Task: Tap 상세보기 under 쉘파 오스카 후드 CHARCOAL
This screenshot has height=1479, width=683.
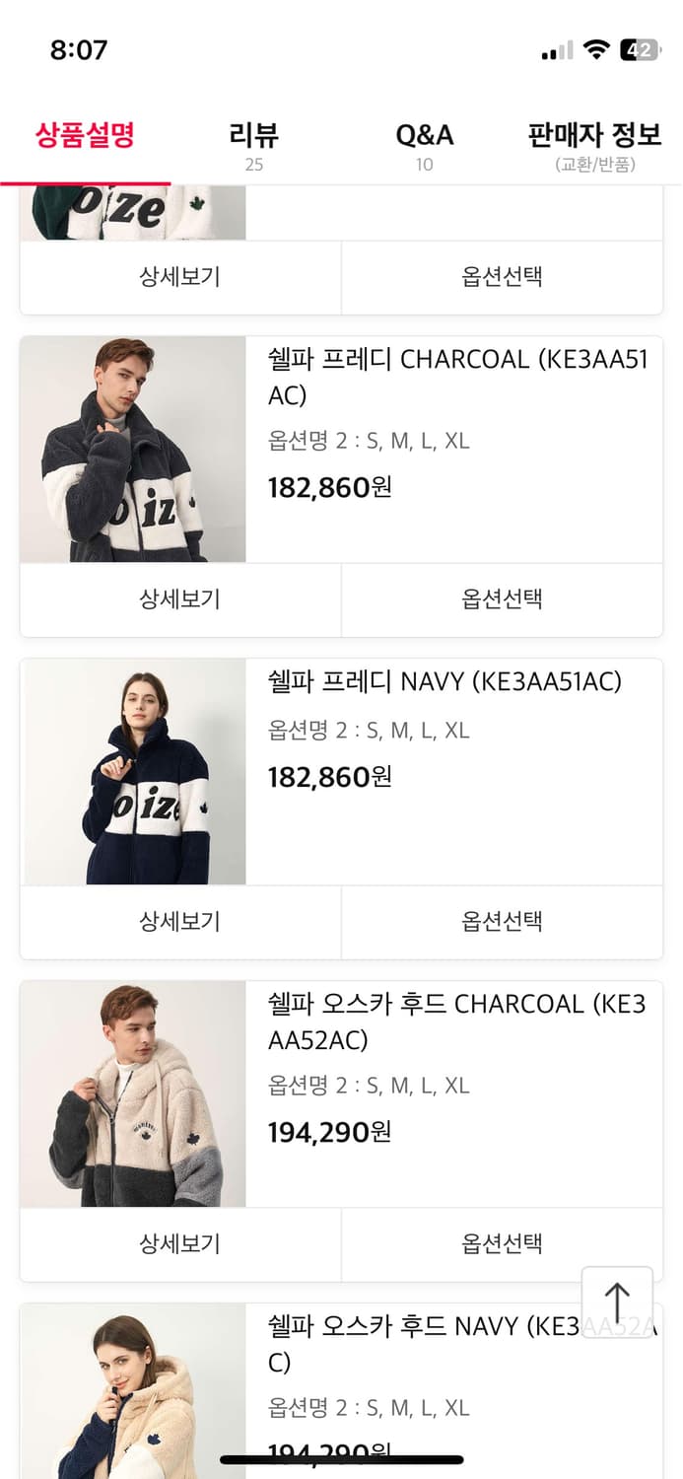Action: click(180, 1244)
